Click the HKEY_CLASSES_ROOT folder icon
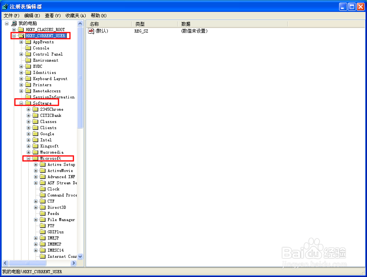This screenshot has width=367, height=277. coord(21,30)
